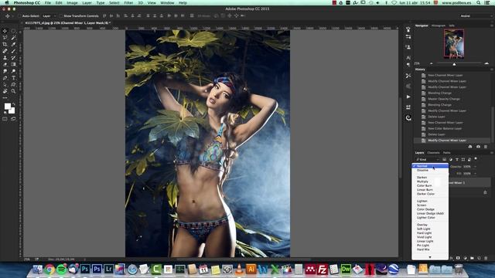The image size is (495, 278).
Task: Select the Hand tool
Action: pyautogui.click(x=5, y=91)
